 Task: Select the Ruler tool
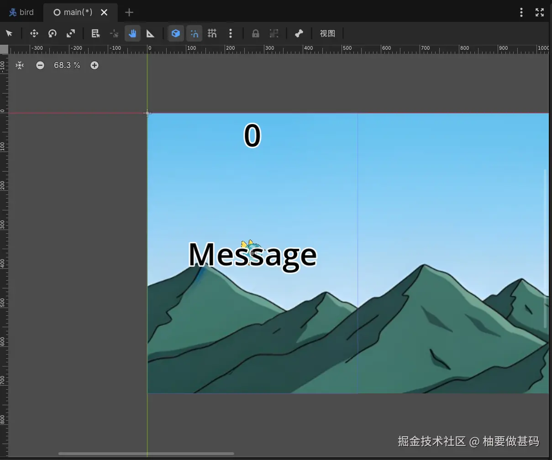point(151,33)
